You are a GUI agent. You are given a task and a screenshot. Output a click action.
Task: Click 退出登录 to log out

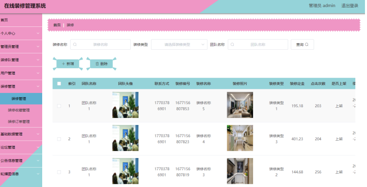point(350,6)
